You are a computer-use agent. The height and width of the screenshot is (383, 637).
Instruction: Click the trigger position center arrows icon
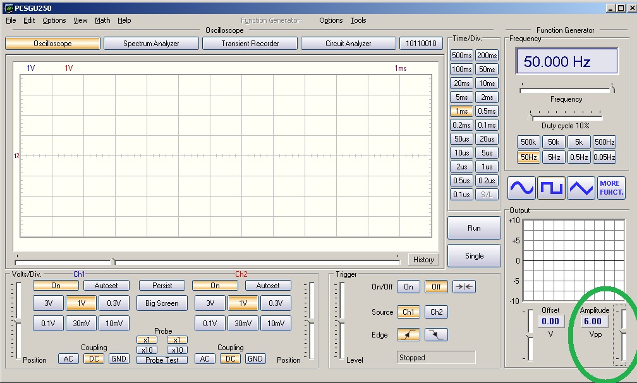[x=464, y=287]
